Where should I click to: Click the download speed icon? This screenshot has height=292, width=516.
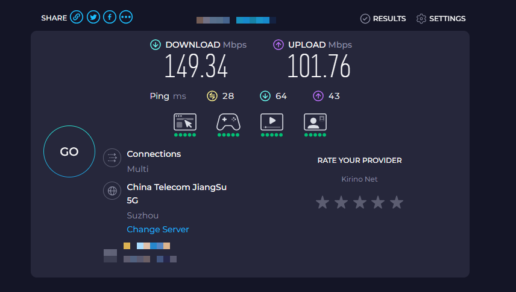156,45
